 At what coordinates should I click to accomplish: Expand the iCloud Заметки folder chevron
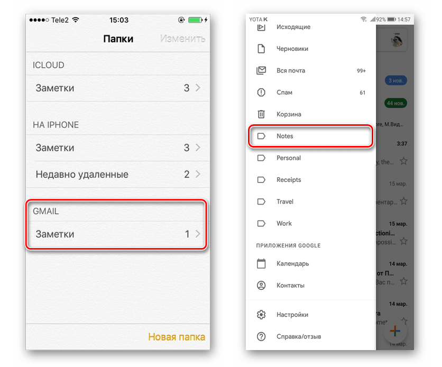tap(198, 88)
